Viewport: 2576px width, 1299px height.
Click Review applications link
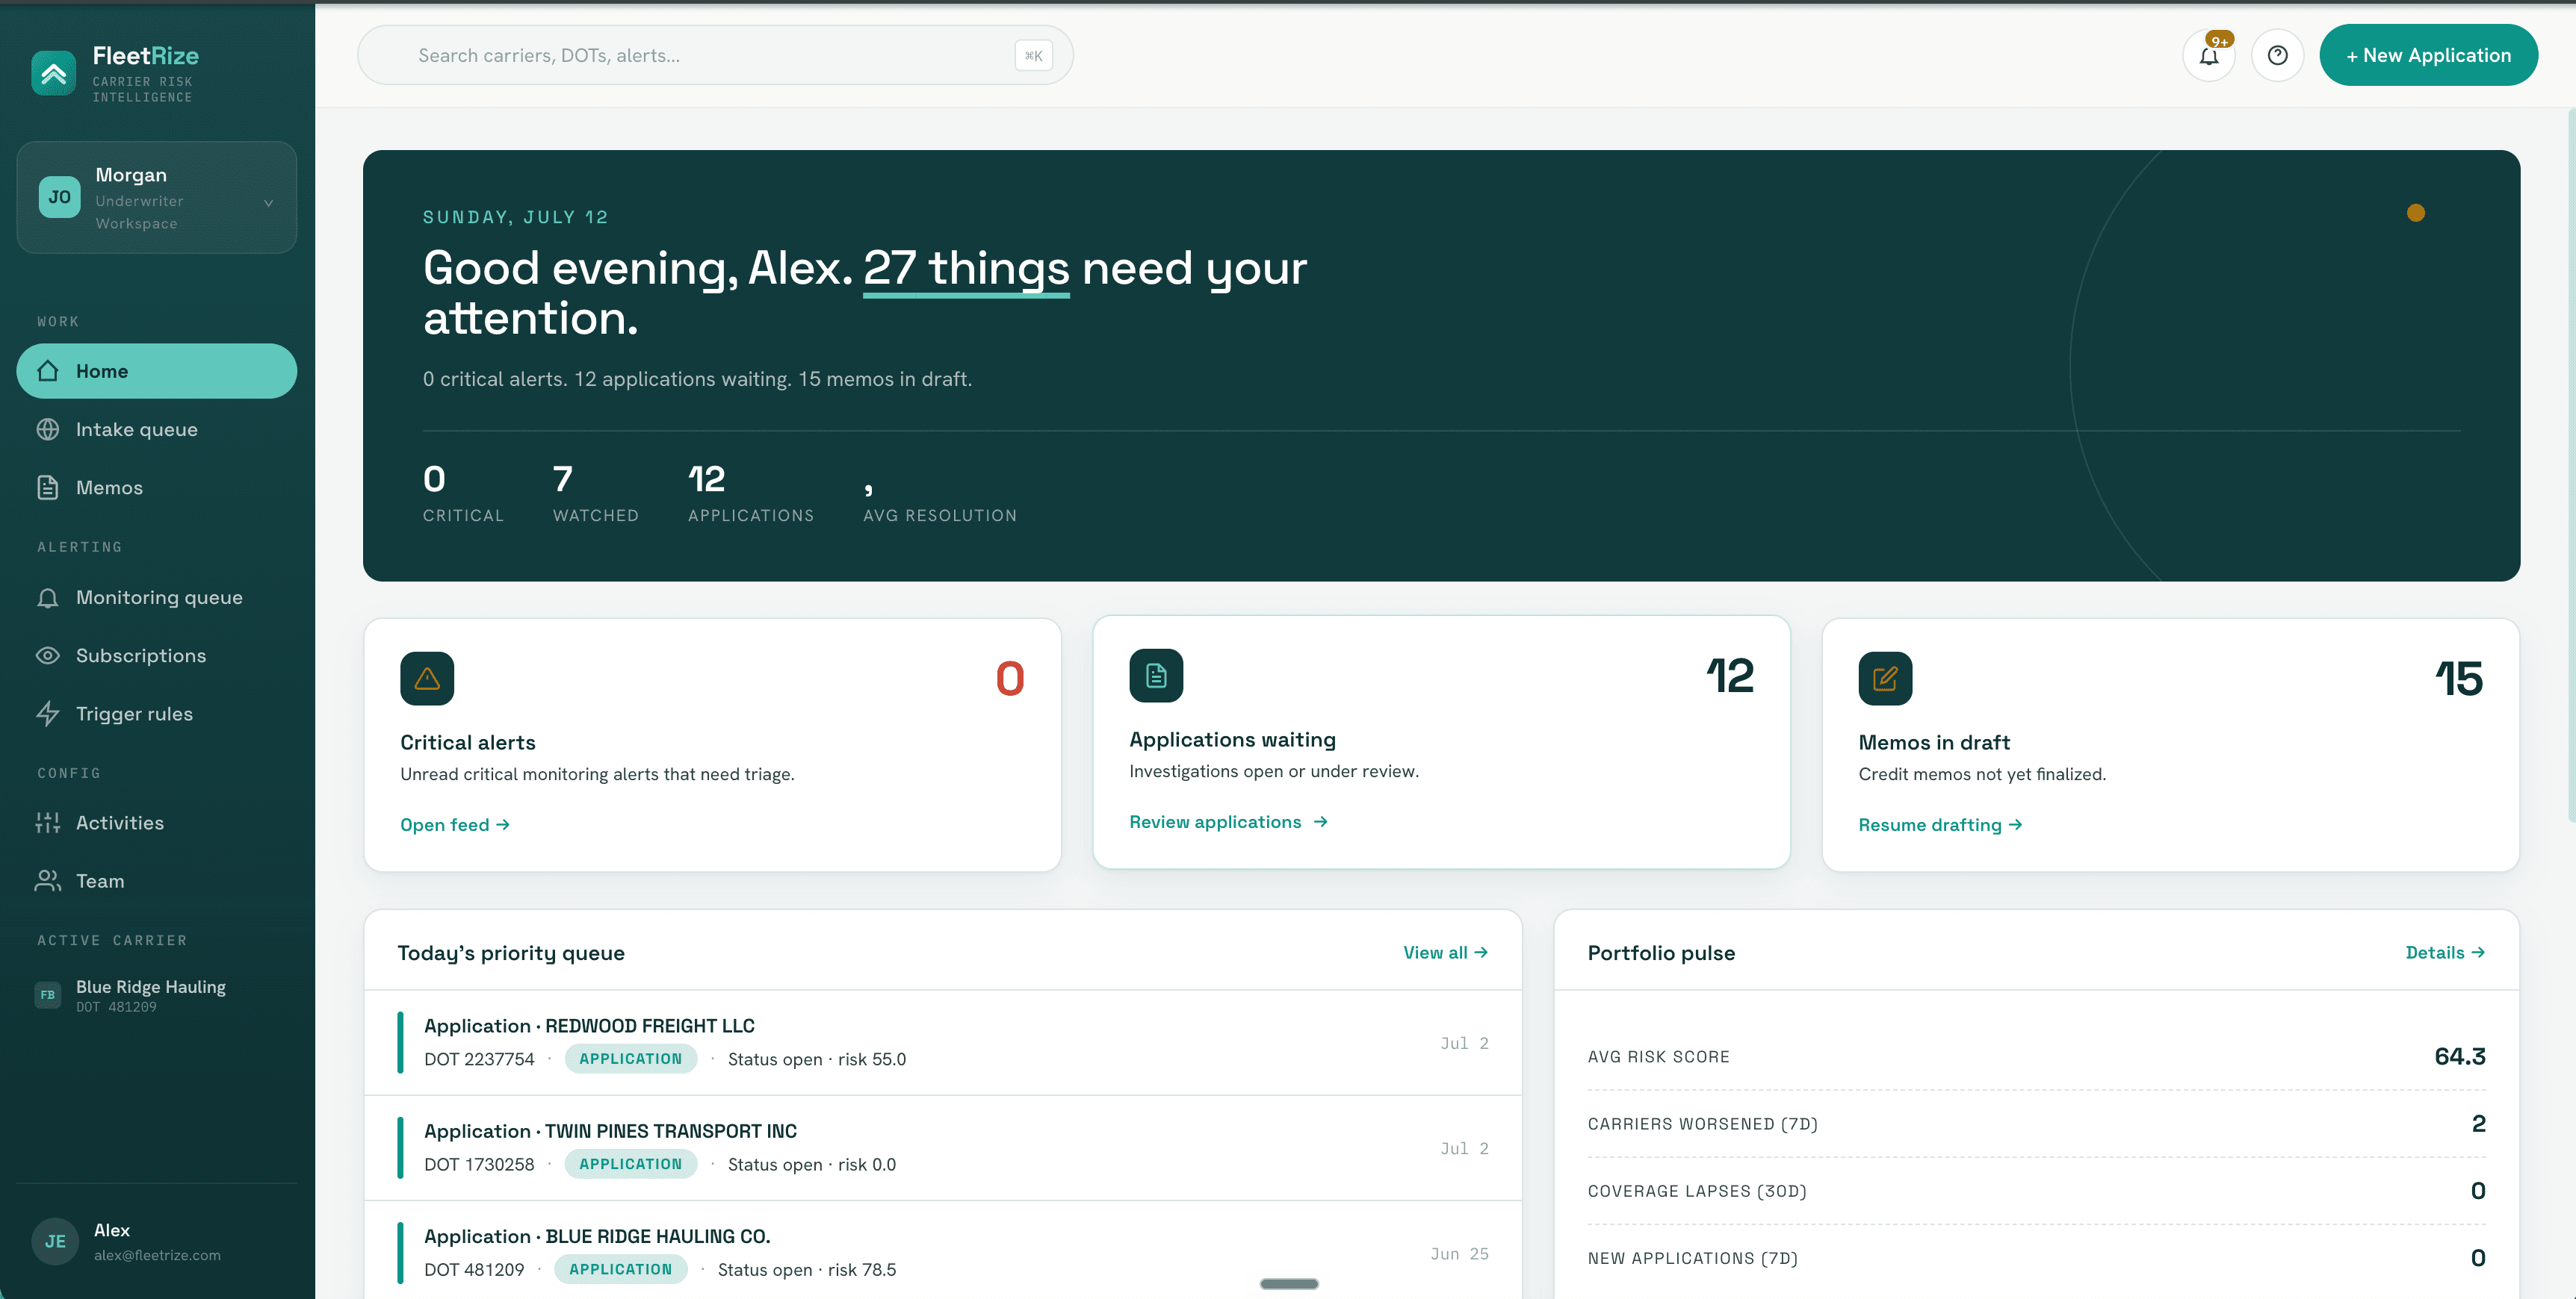coord(1228,821)
